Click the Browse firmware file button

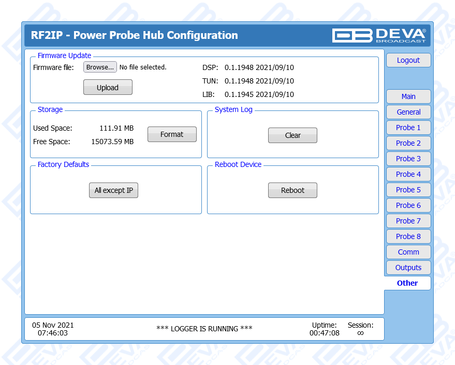tap(100, 67)
